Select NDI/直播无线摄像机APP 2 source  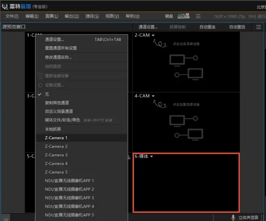[82, 189]
